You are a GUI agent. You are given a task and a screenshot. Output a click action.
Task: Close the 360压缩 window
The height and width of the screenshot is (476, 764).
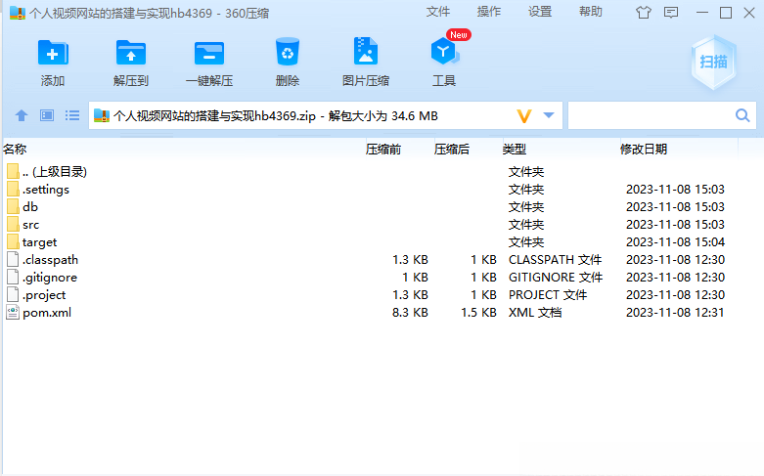749,13
